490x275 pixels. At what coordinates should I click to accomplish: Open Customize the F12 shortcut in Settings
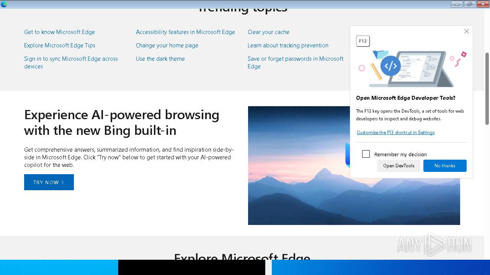(395, 133)
